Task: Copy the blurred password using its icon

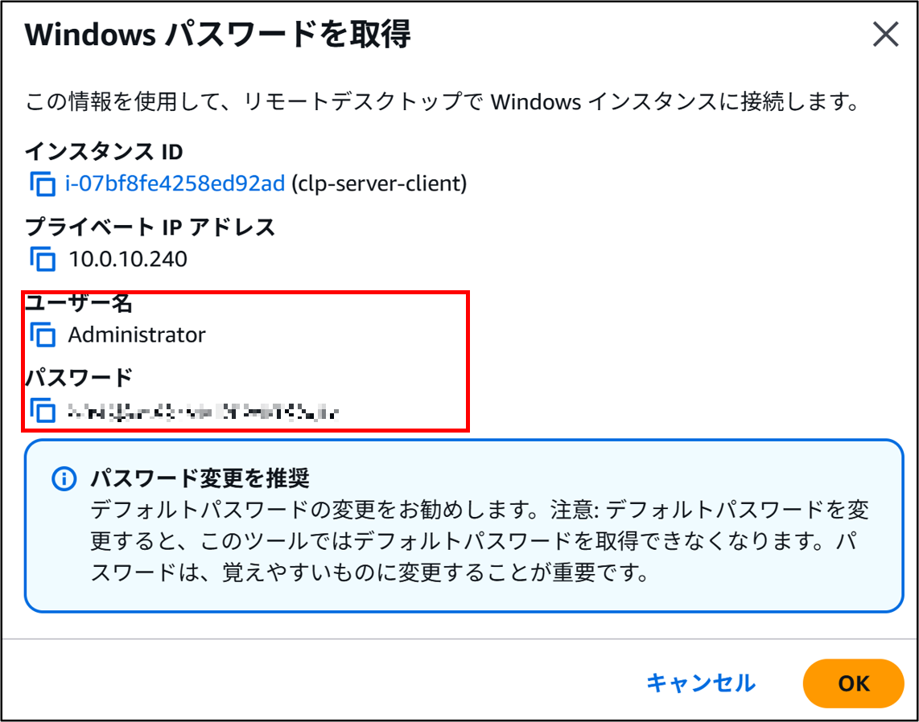Action: point(43,411)
